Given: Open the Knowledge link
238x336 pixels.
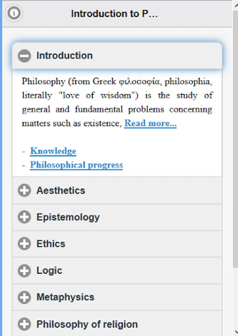Looking at the screenshot, I should pyautogui.click(x=53, y=151).
